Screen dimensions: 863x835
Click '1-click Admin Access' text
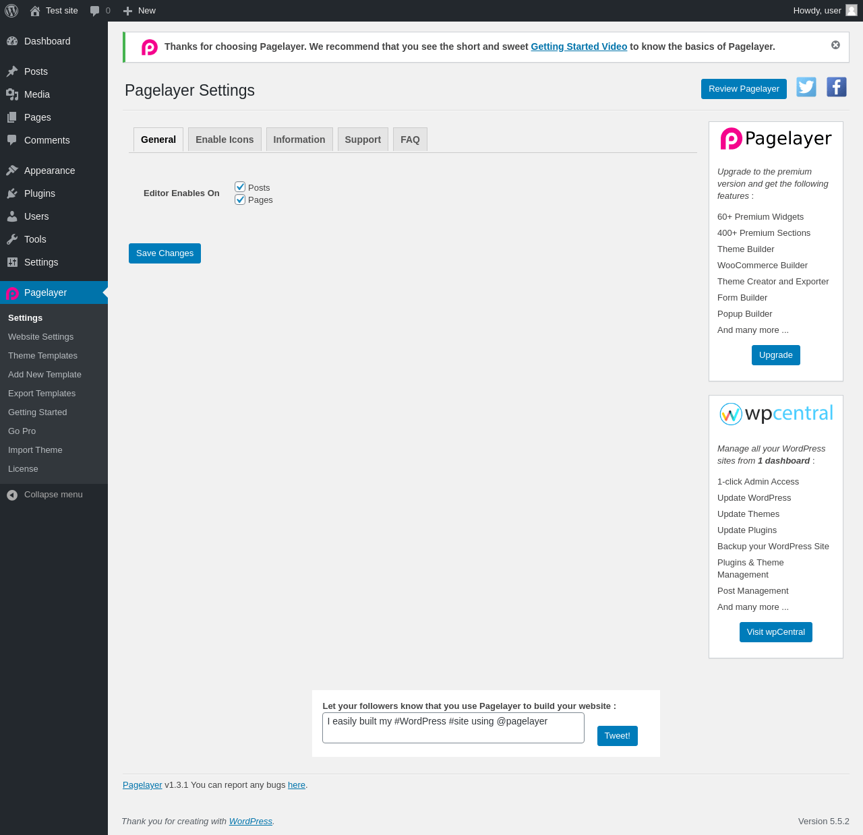click(x=758, y=482)
